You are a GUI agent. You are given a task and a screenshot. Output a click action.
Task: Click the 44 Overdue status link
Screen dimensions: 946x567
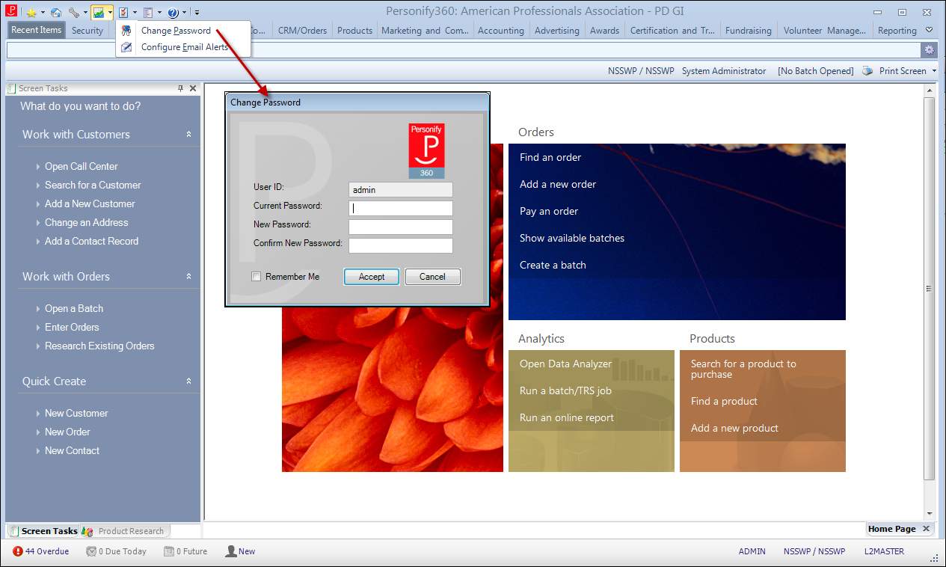(x=47, y=551)
